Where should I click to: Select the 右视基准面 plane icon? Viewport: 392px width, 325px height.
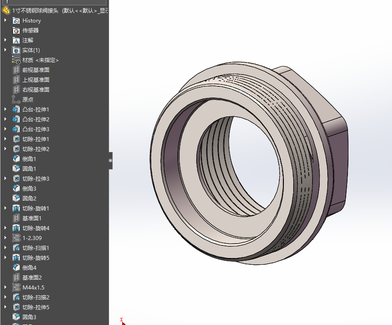point(16,90)
